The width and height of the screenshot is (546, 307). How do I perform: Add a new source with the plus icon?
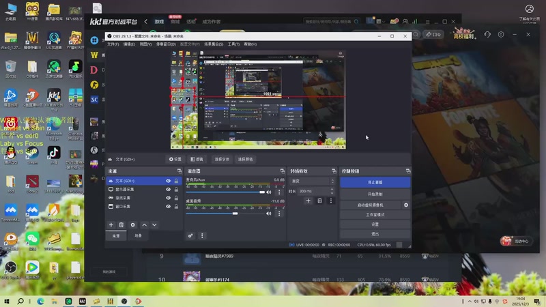point(111,225)
